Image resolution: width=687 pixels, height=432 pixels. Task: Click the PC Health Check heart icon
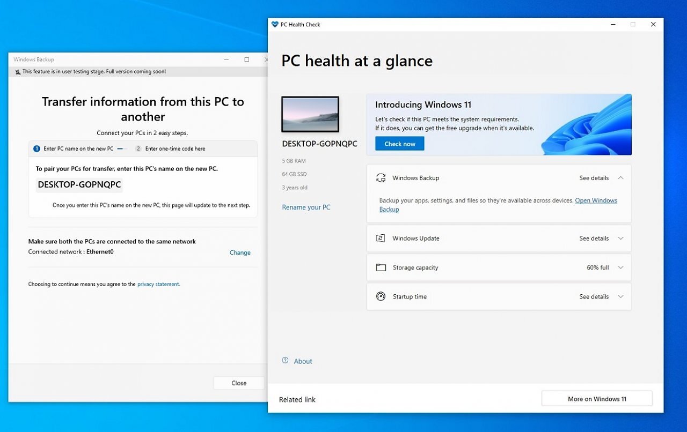275,25
